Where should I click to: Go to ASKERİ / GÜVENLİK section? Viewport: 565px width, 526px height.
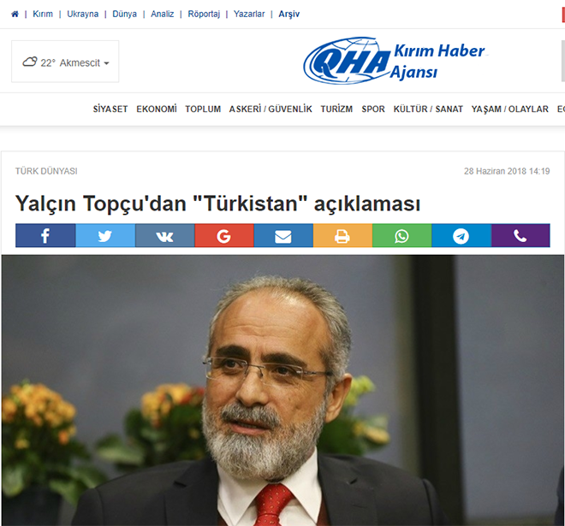[271, 109]
